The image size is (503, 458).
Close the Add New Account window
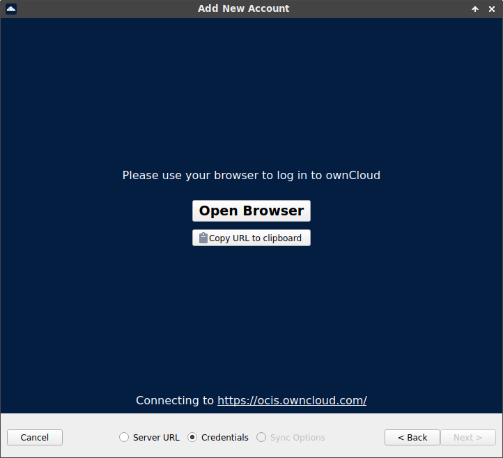[x=491, y=9]
